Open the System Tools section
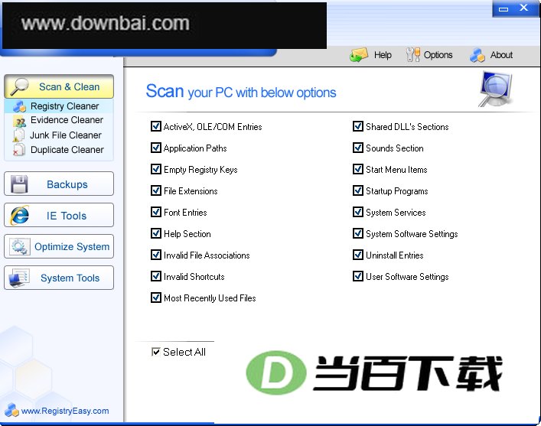 59,278
